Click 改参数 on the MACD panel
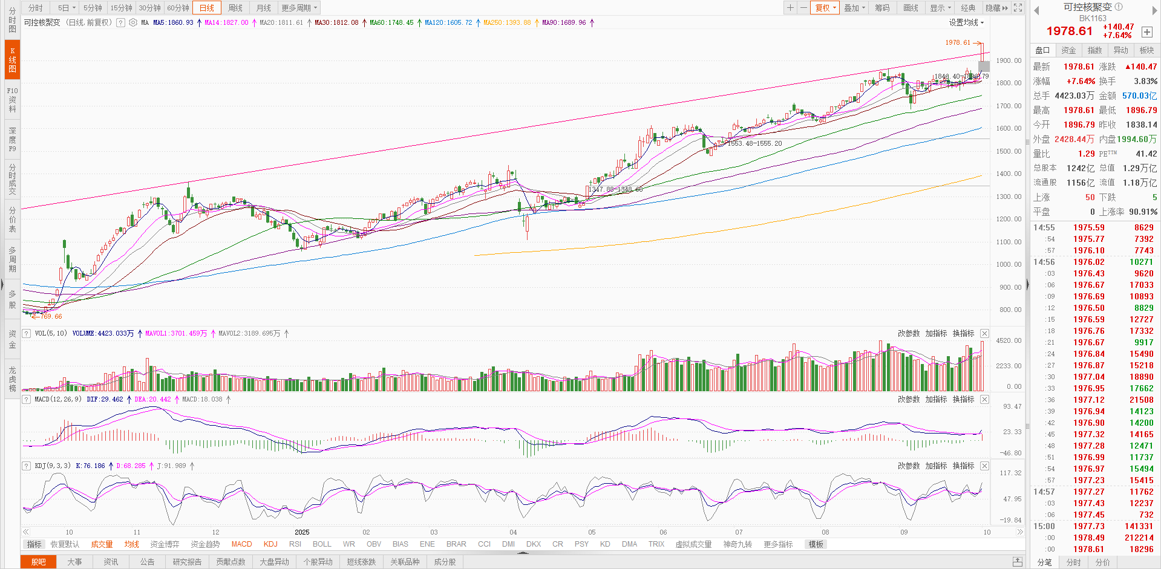 click(x=908, y=400)
